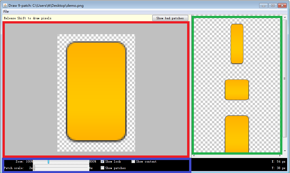Click preview horizontal scroll left arrow
Viewport: 290px width, 173px height.
194,155
